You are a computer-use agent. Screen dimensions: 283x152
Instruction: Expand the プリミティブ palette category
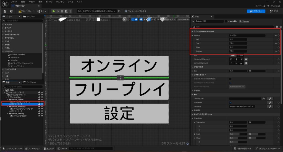pos(3,51)
